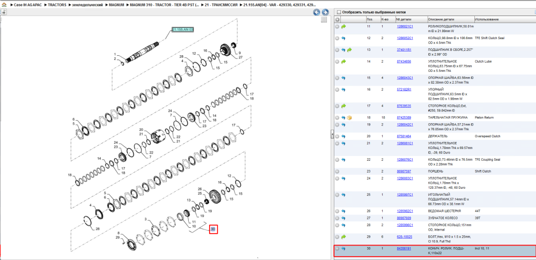This screenshot has width=536, height=260.
Task: Select the 'ДЕРЖАТЕЛЬ' description cell
Action: pos(437,136)
